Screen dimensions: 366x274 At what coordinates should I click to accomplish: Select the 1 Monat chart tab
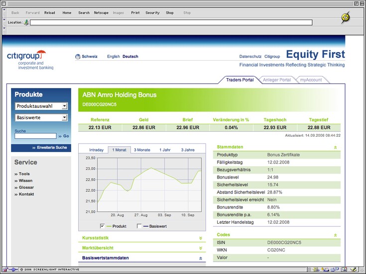[120, 150]
